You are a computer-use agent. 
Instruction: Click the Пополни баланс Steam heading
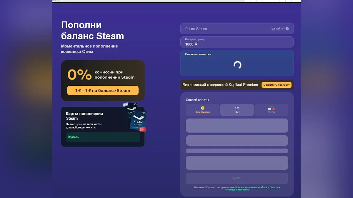point(92,30)
